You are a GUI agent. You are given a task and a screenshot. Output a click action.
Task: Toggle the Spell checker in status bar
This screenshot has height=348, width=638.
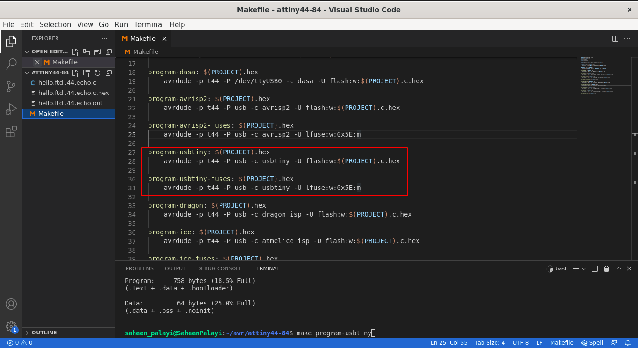point(592,343)
